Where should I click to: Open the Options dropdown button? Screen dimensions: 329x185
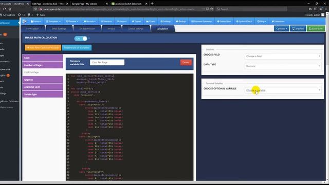[281, 29]
